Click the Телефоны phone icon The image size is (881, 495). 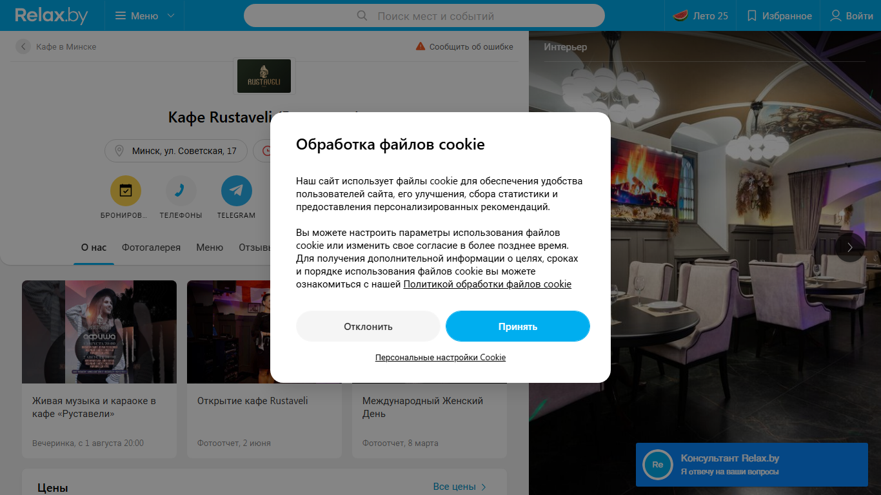pos(181,190)
